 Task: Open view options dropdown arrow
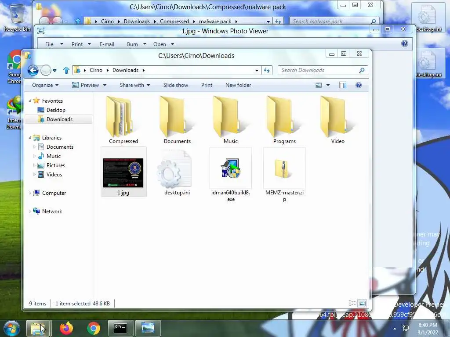pos(328,85)
